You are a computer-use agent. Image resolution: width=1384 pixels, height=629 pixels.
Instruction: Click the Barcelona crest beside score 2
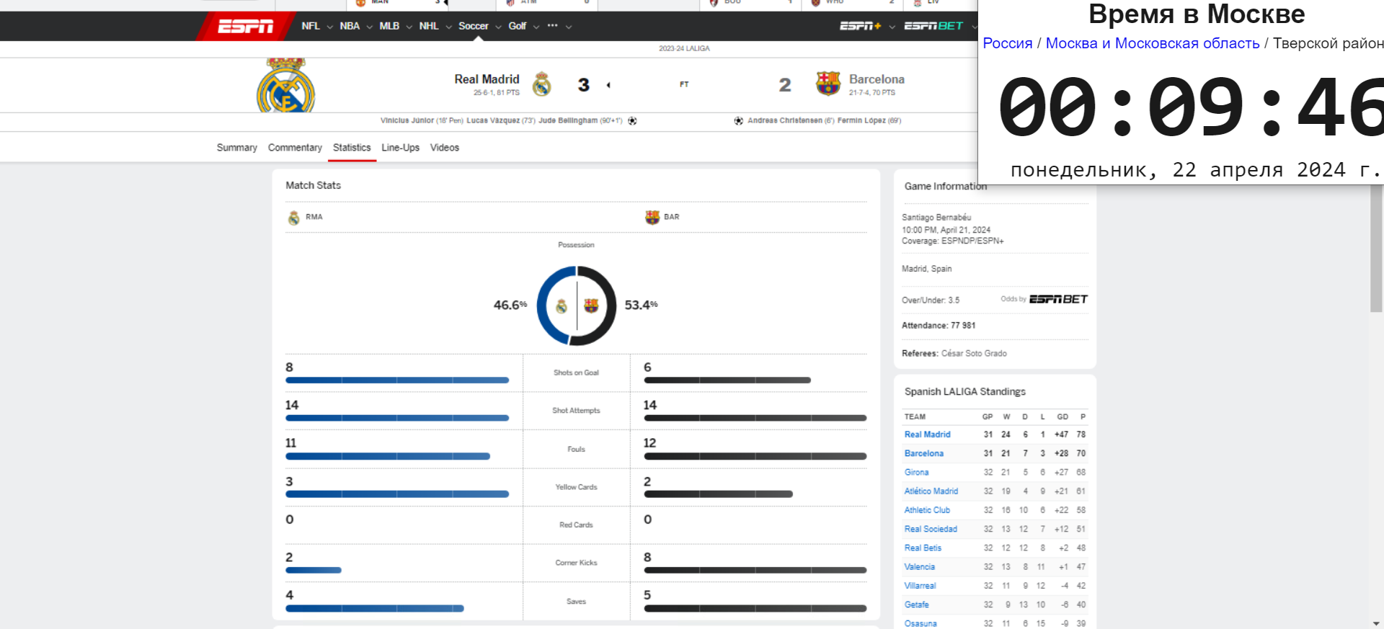point(828,84)
